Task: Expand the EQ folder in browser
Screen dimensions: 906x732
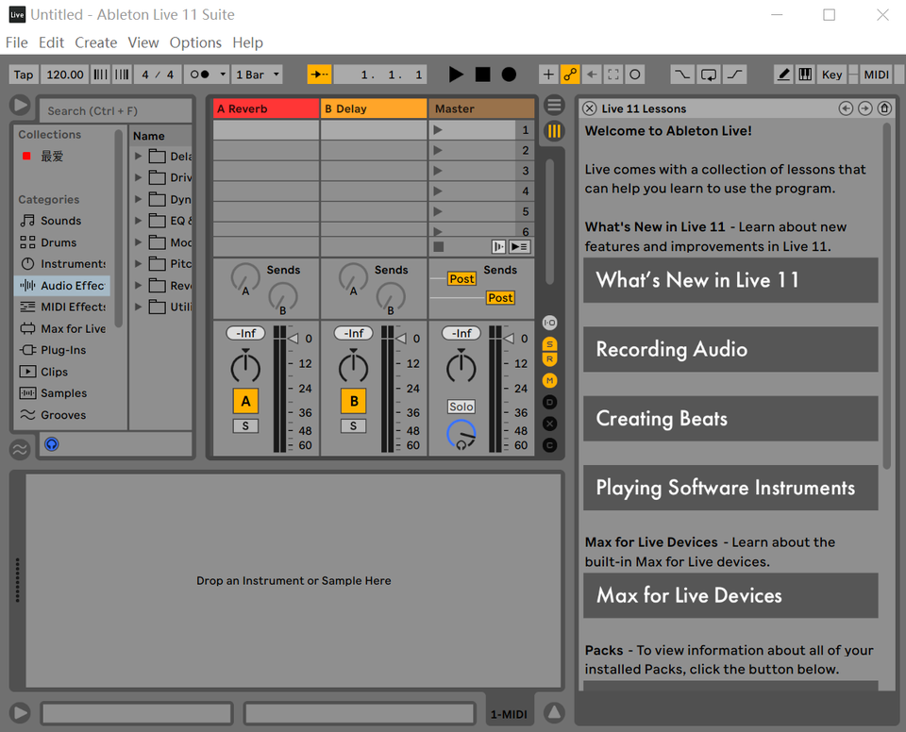Action: (x=139, y=221)
